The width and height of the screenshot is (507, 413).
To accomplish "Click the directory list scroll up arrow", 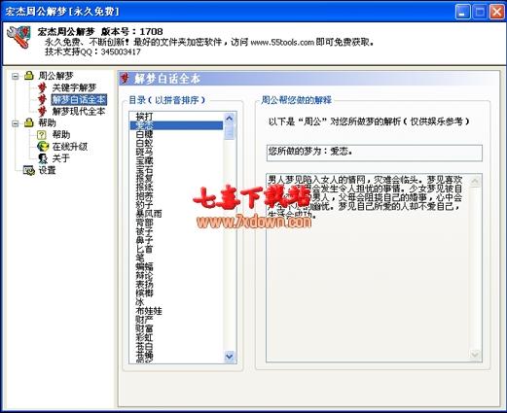I will click(229, 119).
